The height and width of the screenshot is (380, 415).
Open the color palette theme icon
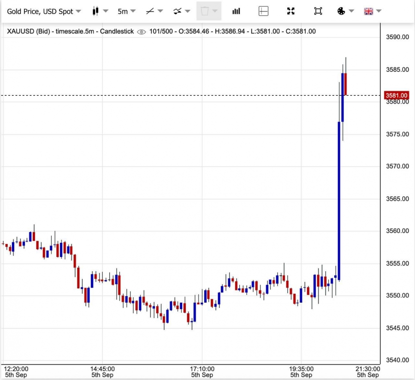pos(341,11)
